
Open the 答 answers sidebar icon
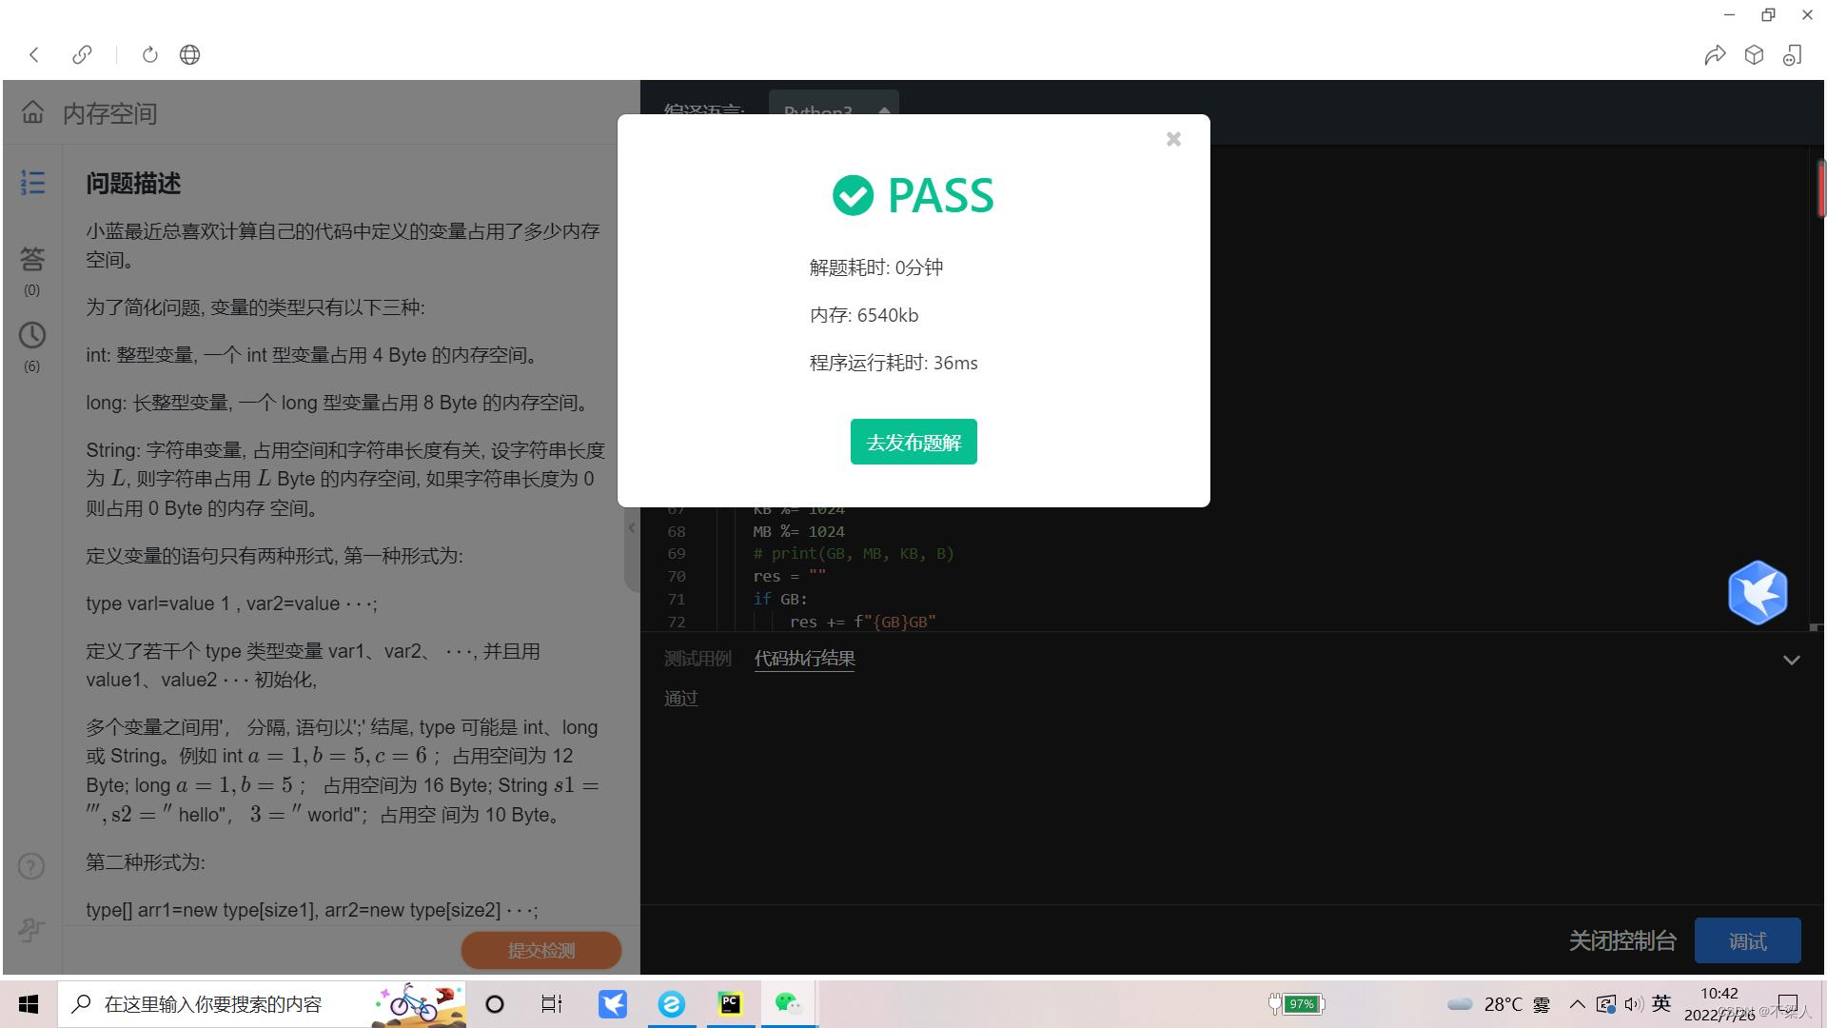(32, 259)
